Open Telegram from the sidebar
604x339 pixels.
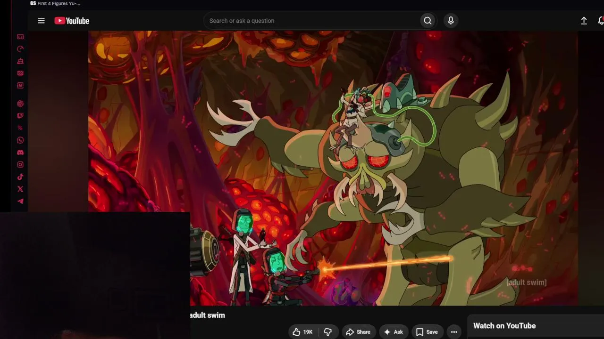pos(20,202)
